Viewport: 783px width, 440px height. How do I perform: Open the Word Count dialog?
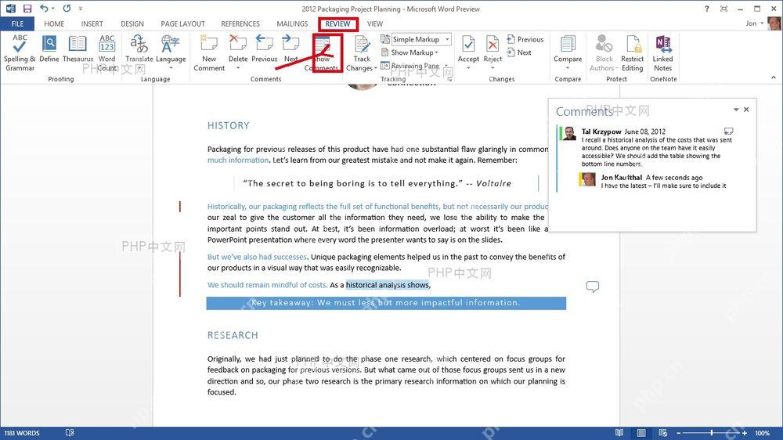pyautogui.click(x=106, y=53)
